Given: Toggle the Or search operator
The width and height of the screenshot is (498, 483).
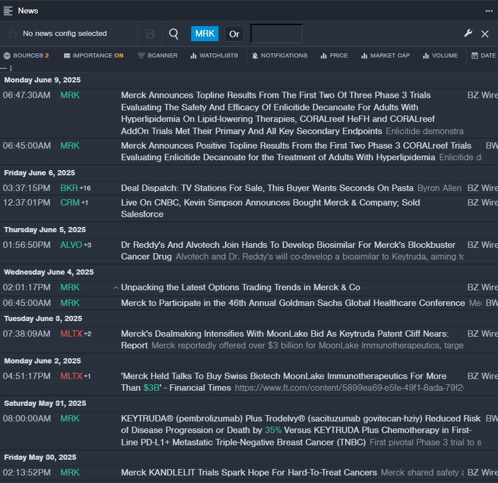Looking at the screenshot, I should click(x=234, y=34).
